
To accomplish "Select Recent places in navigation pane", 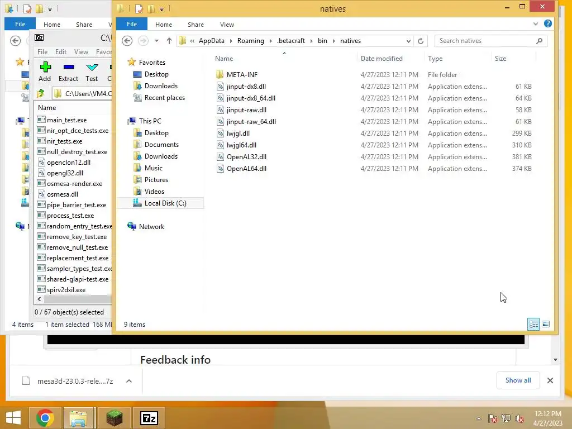I will (x=165, y=98).
